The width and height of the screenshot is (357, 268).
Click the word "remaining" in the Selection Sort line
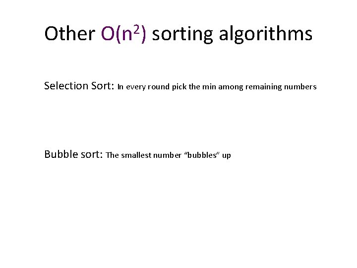pyautogui.click(x=263, y=87)
